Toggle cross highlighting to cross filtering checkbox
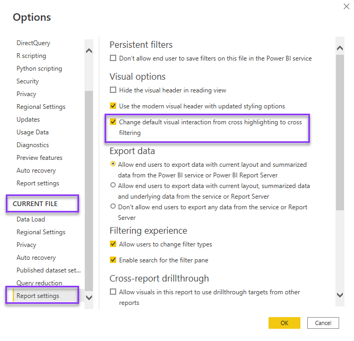 [x=113, y=122]
